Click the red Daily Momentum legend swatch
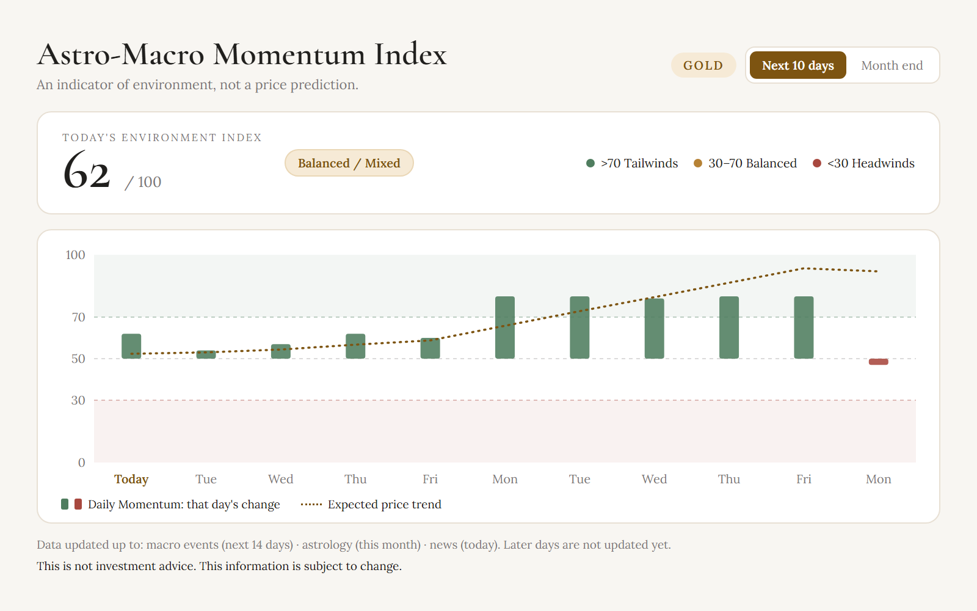Viewport: 977px width, 611px height. click(78, 504)
